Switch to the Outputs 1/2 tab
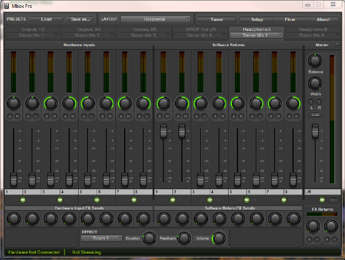This screenshot has height=260, width=345. [33, 29]
